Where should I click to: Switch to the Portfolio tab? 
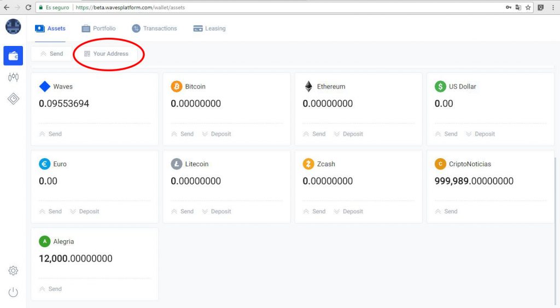pyautogui.click(x=98, y=28)
